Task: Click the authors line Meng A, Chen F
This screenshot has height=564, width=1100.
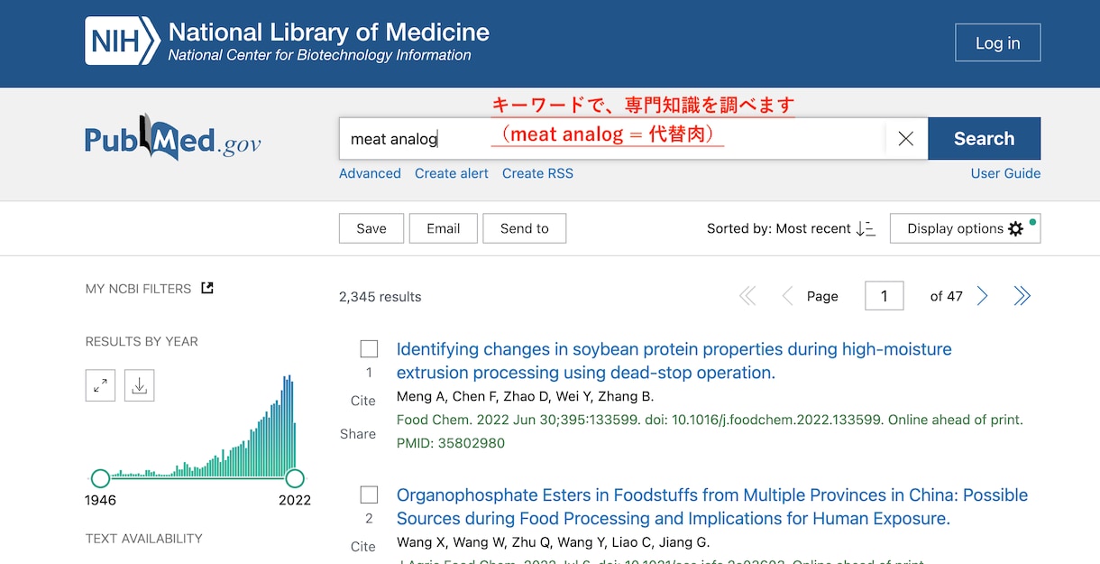Action: coord(526,396)
